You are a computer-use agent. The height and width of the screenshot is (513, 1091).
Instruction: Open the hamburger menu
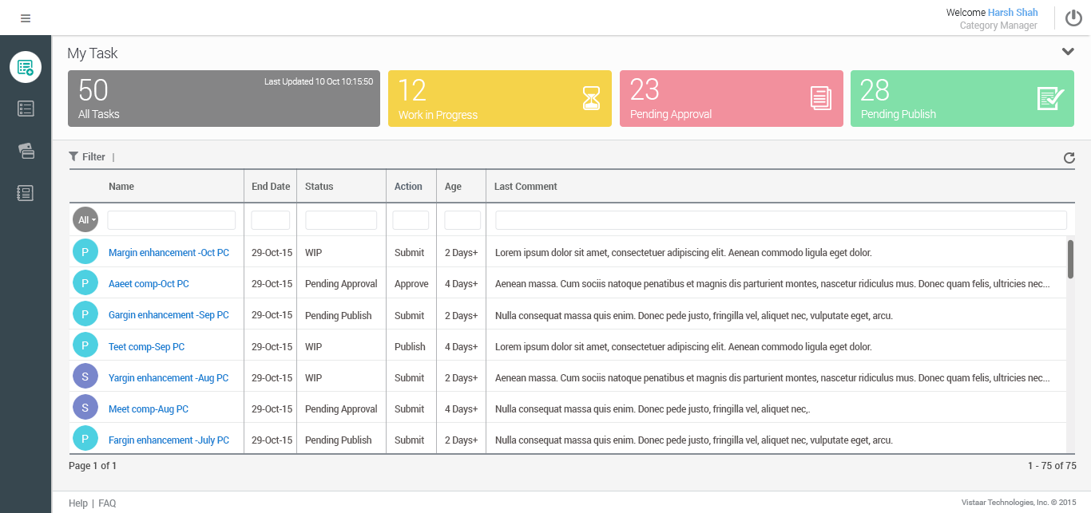26,18
